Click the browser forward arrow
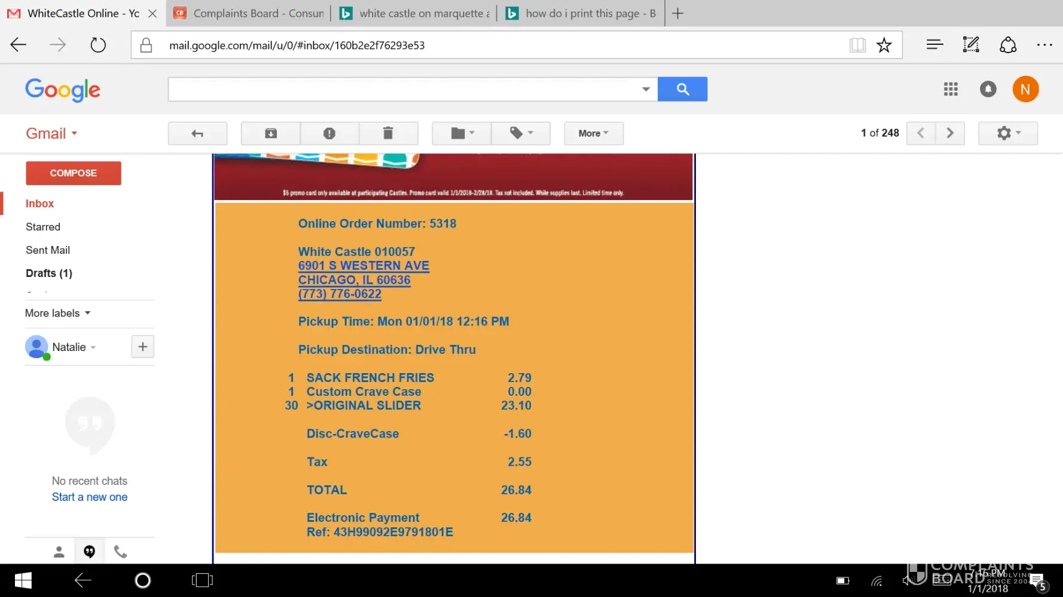Image resolution: width=1063 pixels, height=597 pixels. [x=58, y=45]
